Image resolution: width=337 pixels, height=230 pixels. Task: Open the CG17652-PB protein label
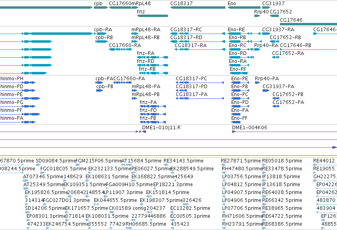pyautogui.click(x=288, y=94)
